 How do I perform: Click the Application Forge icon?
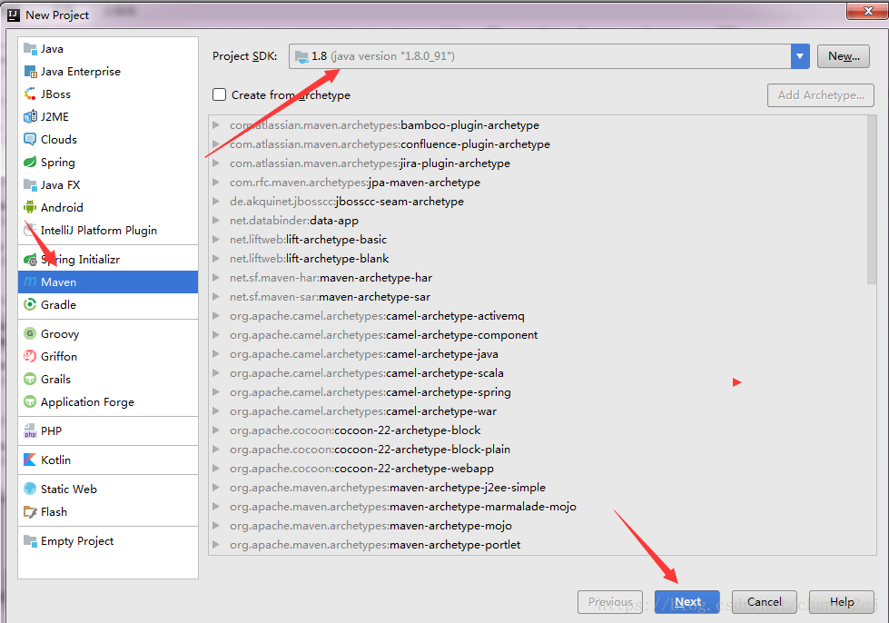click(x=30, y=402)
